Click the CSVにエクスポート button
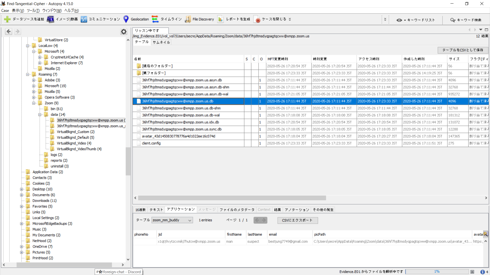Screen dimensions: 490x275 pyautogui.click(x=297, y=220)
